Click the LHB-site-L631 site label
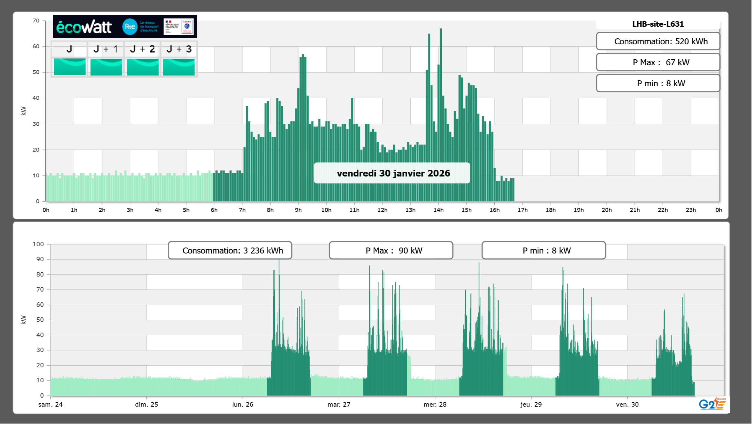 pyautogui.click(x=658, y=24)
